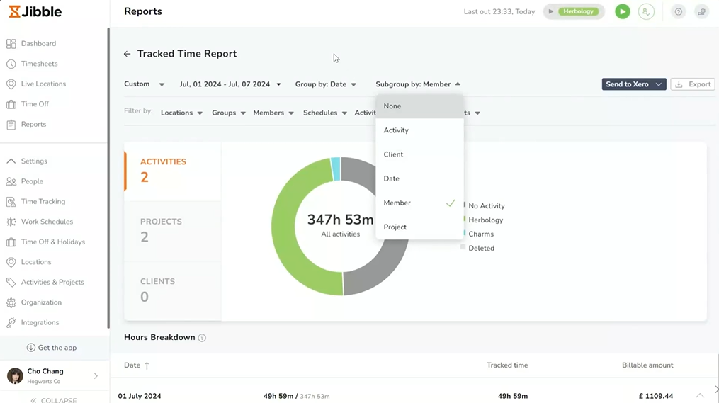Select Activity in the subgroup menu
719x403 pixels.
(x=419, y=130)
